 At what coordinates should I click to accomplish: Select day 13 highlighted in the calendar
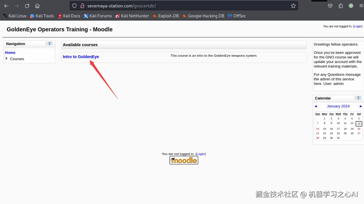click(x=359, y=124)
